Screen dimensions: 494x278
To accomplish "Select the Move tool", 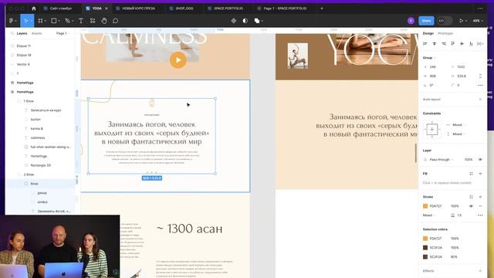I will [x=25, y=21].
